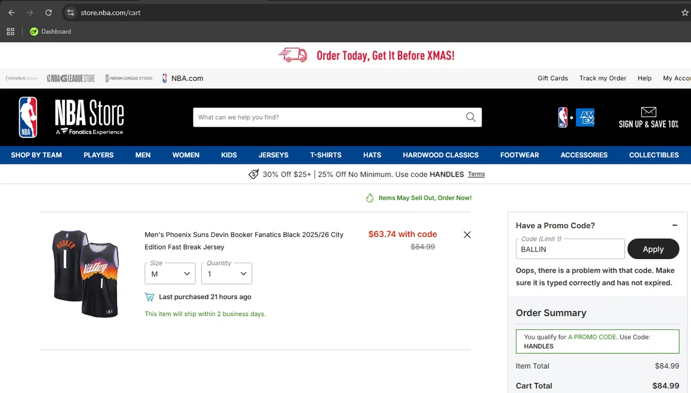
Task: Open the Hats menu
Action: [372, 155]
